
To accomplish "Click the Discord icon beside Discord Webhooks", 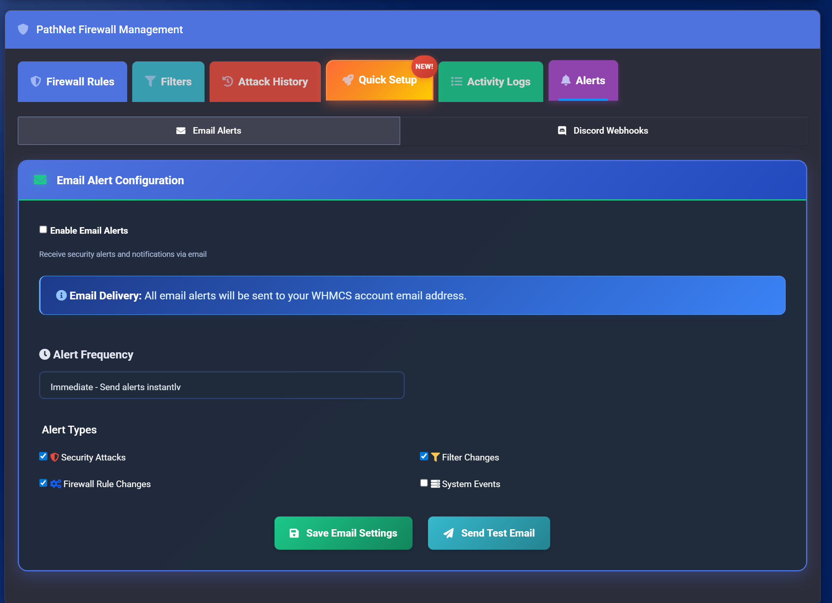I will [x=562, y=131].
